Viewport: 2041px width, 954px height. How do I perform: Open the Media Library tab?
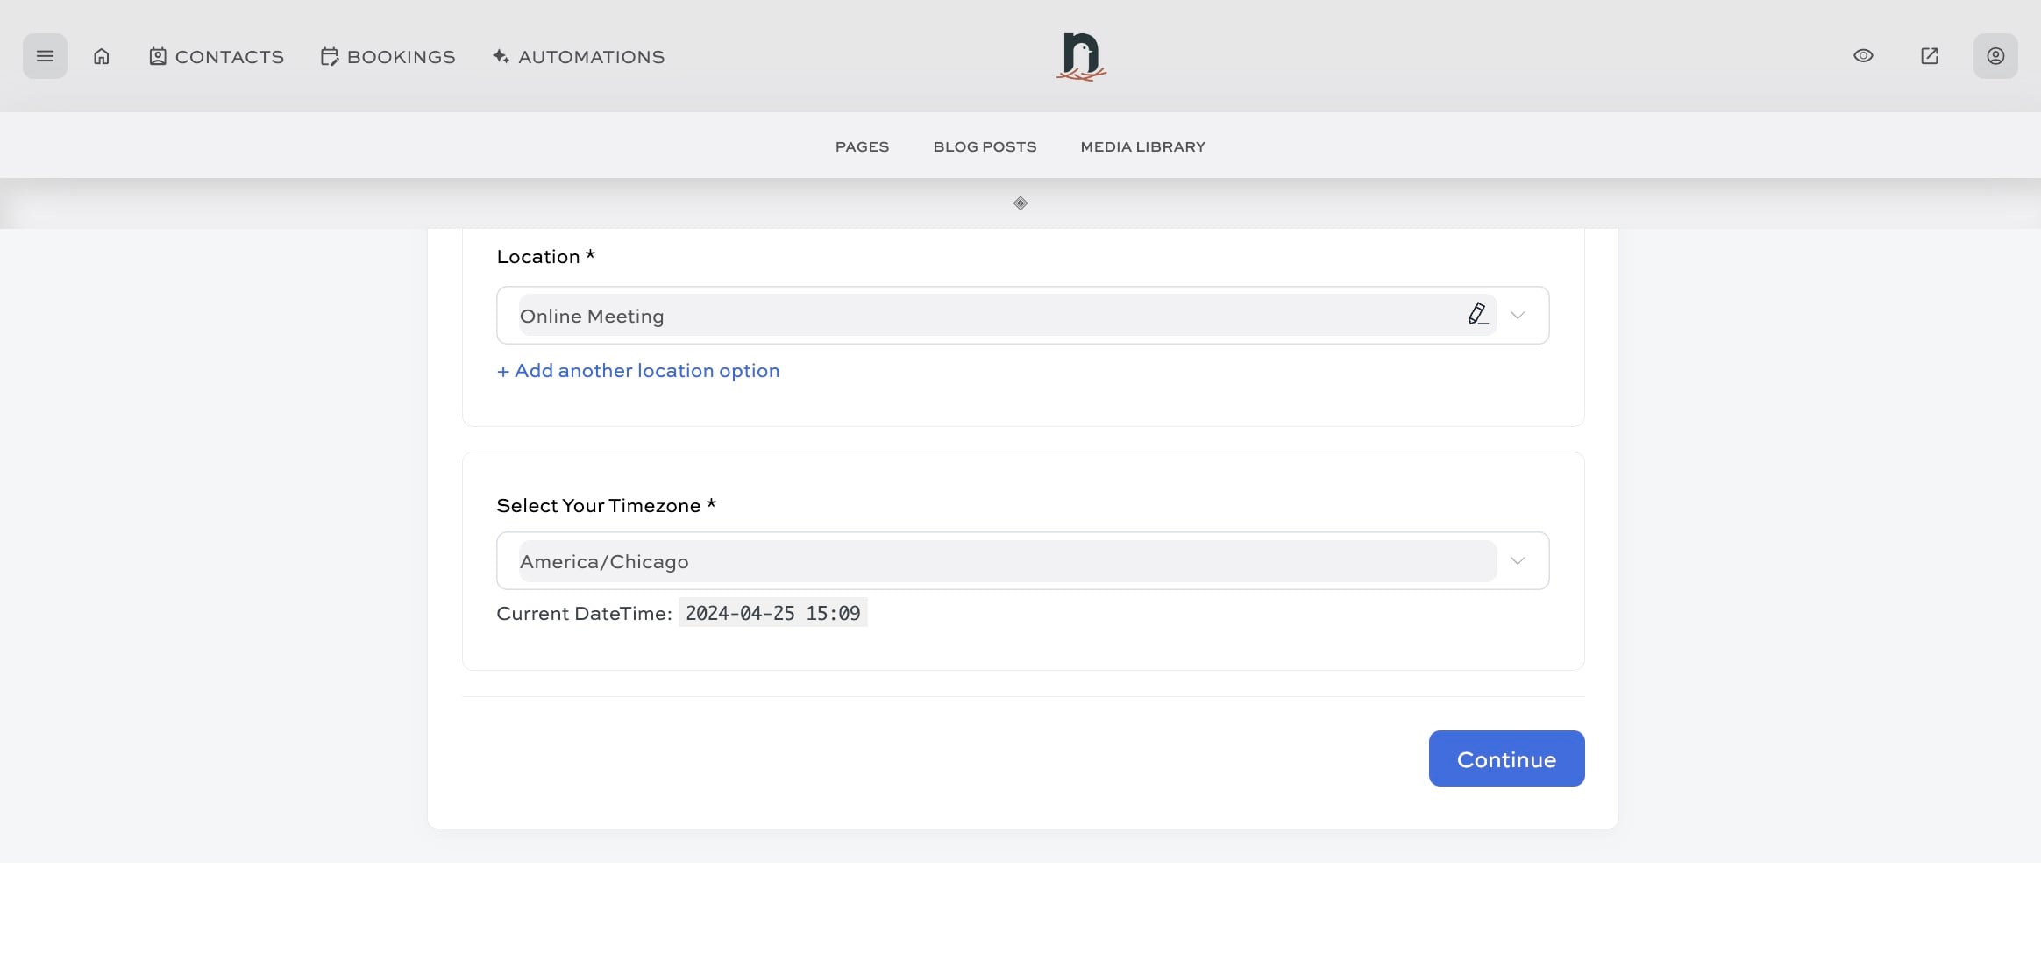point(1142,146)
